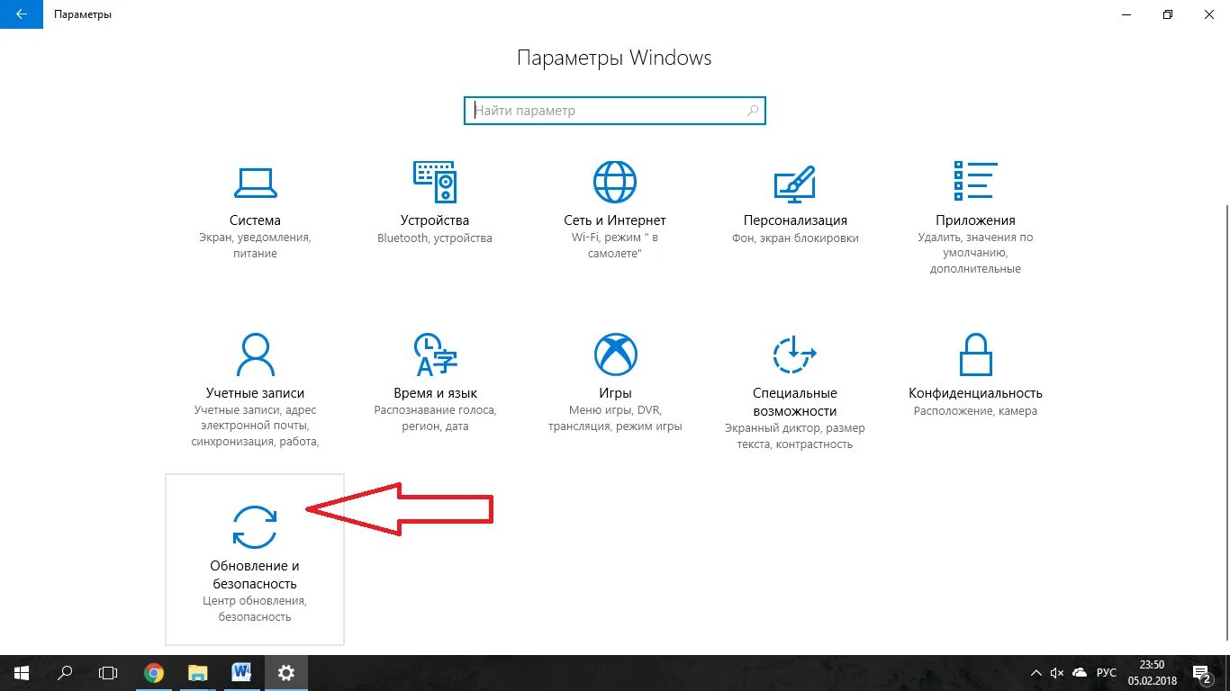Click the back arrow in title bar
The width and height of the screenshot is (1230, 691).
(22, 14)
